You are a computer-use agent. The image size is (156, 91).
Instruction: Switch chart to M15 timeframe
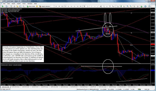(62, 6)
